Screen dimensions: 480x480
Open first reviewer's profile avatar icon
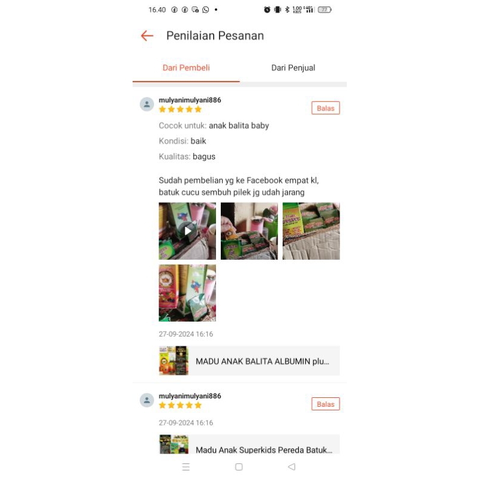click(147, 104)
